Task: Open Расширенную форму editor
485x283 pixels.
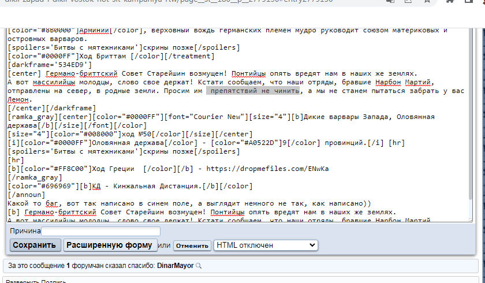Action: [x=110, y=245]
